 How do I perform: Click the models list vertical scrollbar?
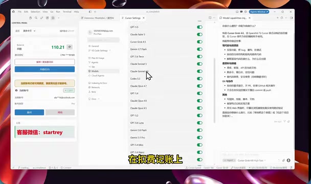coord(214,90)
